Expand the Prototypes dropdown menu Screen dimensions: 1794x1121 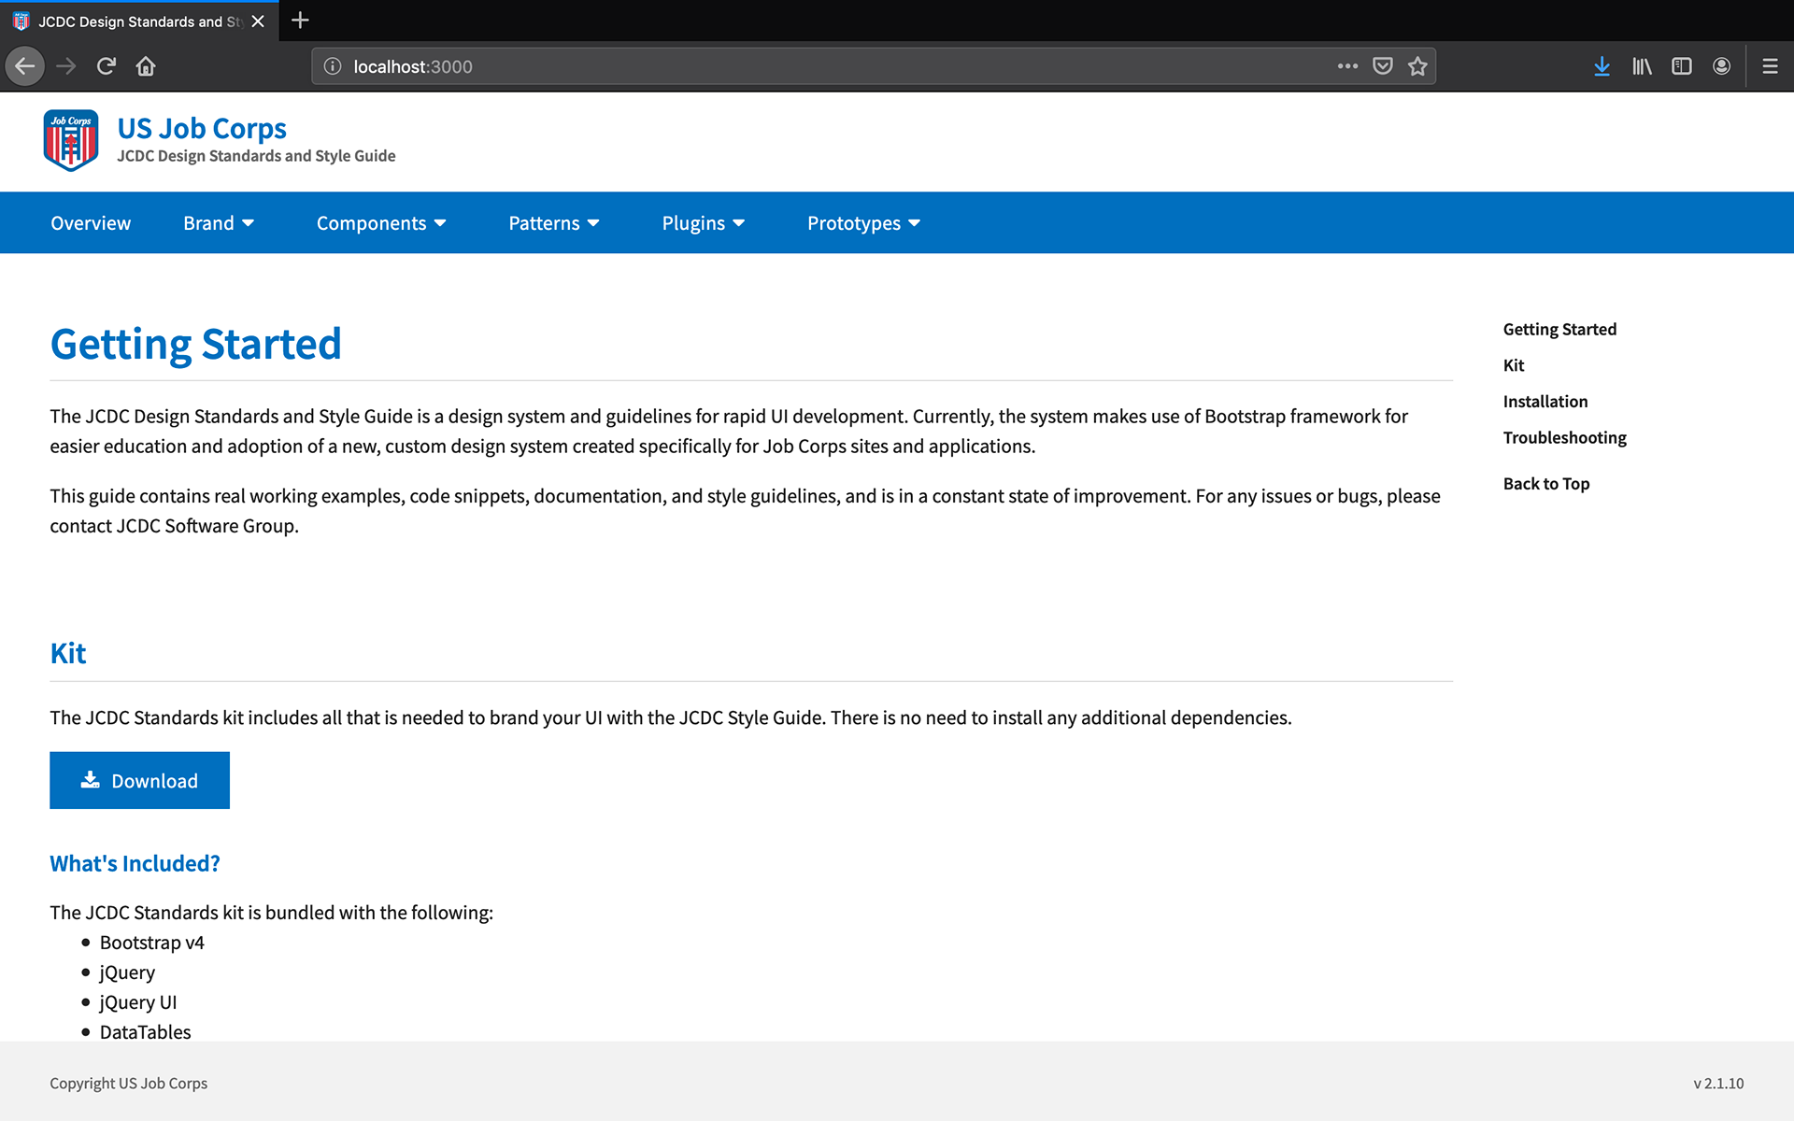864,223
